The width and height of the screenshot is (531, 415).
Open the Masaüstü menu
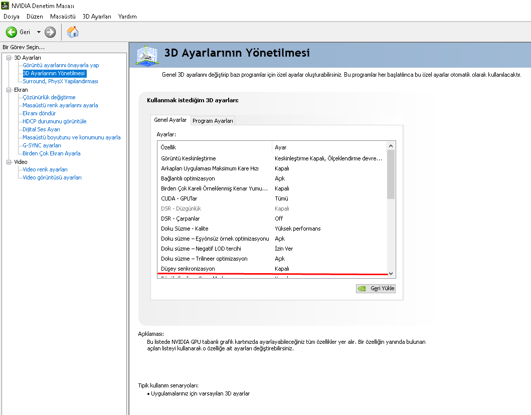tap(63, 16)
